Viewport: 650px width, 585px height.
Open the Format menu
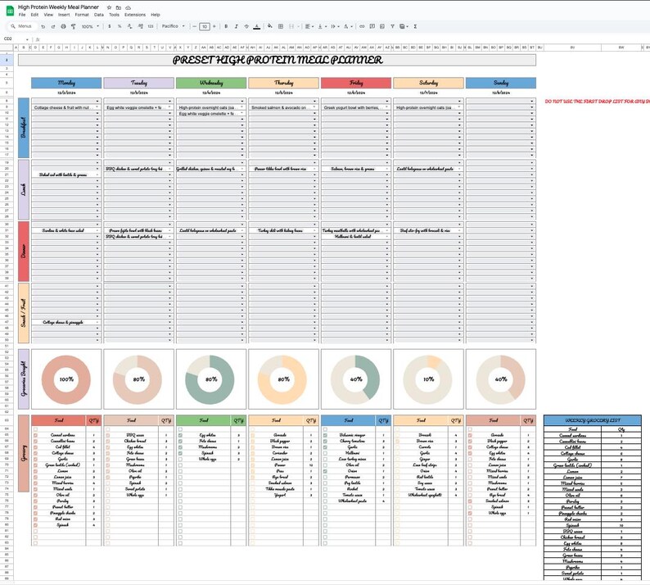[82, 15]
